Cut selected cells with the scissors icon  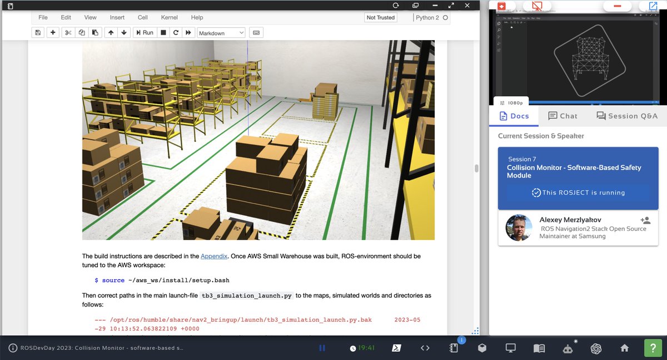pos(68,33)
